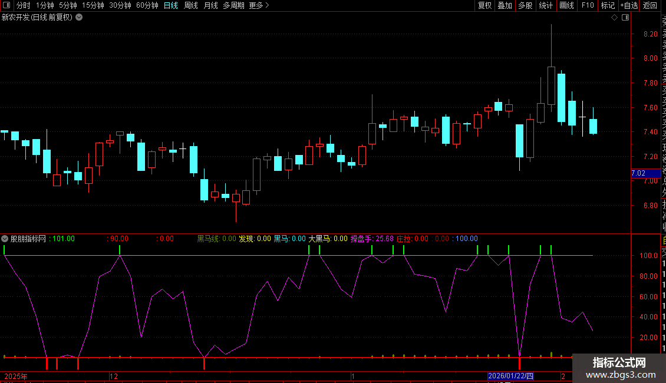The height and width of the screenshot is (383, 666).
Task: Open the dropdown beside 新农开发 title
Action: 79,18
